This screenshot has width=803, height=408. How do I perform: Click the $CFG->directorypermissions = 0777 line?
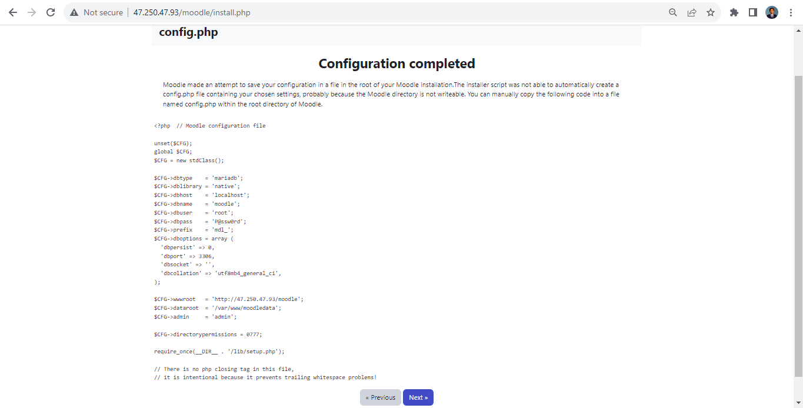(x=208, y=334)
